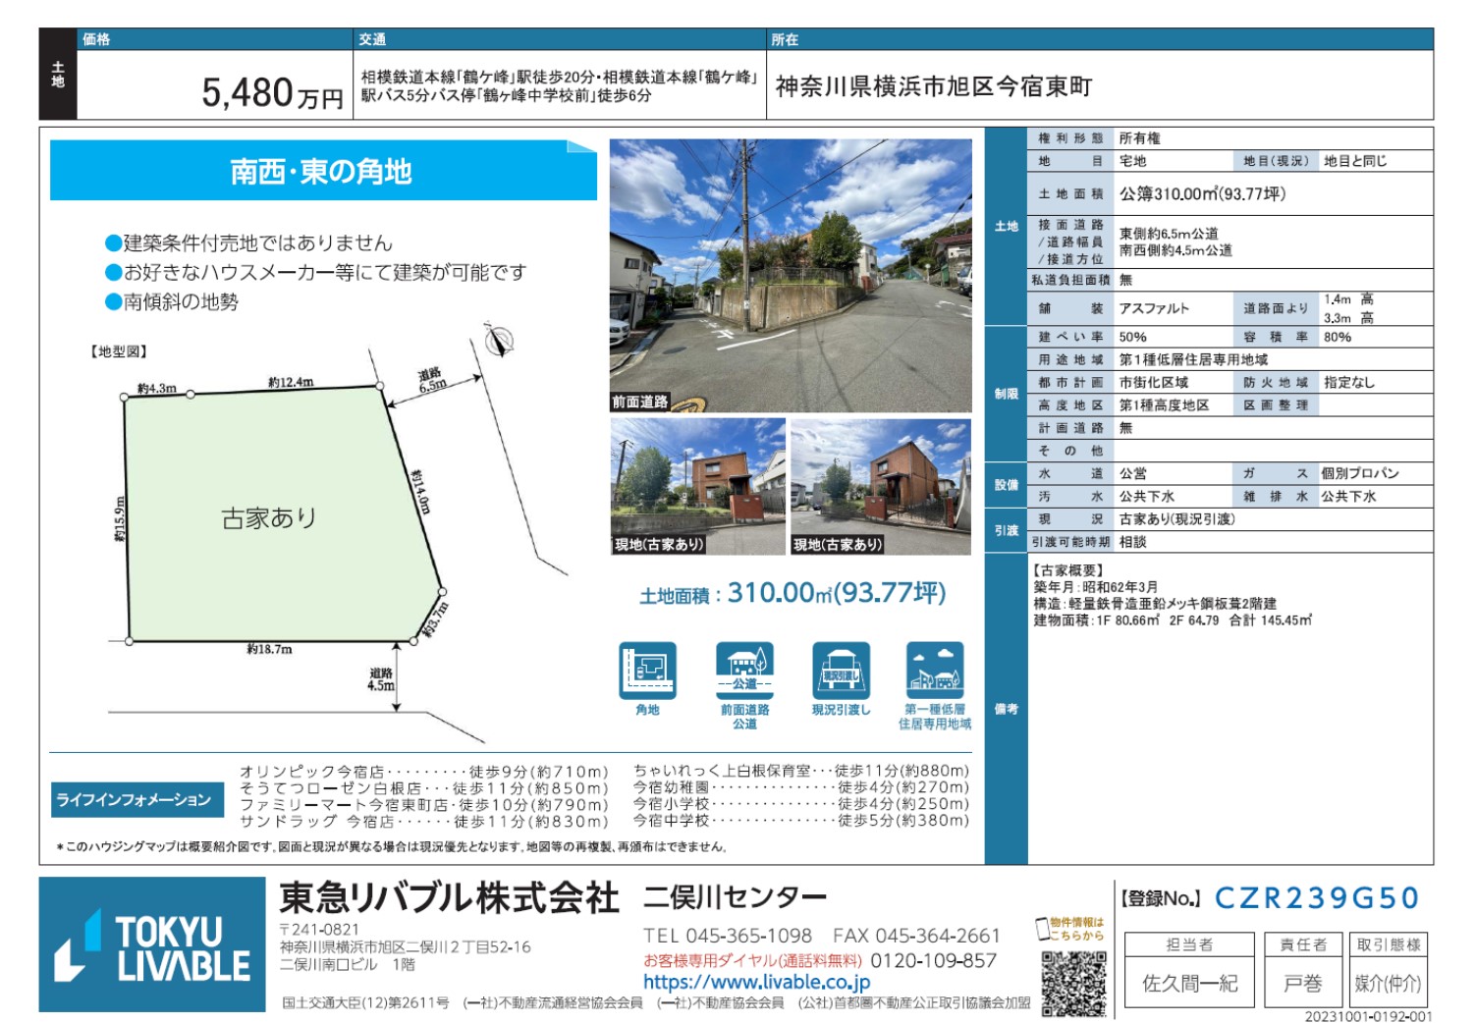1475x1023 pixels.
Task: Click the green 古家あり plot area
Action: pyautogui.click(x=268, y=517)
